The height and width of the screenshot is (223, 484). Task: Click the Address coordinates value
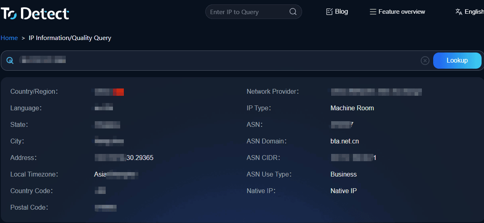point(124,158)
